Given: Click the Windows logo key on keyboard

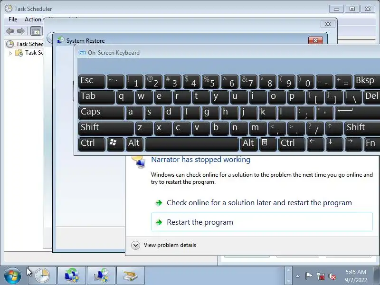Looking at the screenshot, I should coord(115,144).
